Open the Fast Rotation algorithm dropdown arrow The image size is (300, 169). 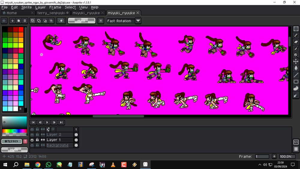138,21
